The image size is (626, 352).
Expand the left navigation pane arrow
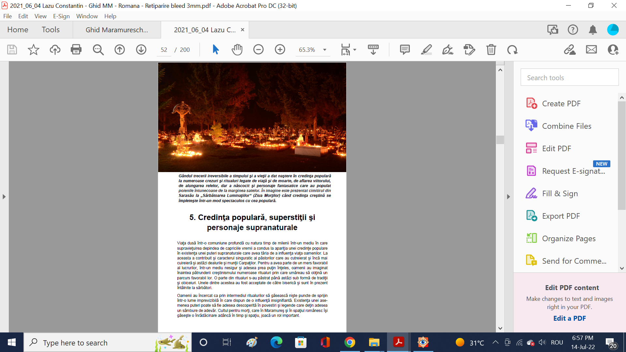pos(4,197)
